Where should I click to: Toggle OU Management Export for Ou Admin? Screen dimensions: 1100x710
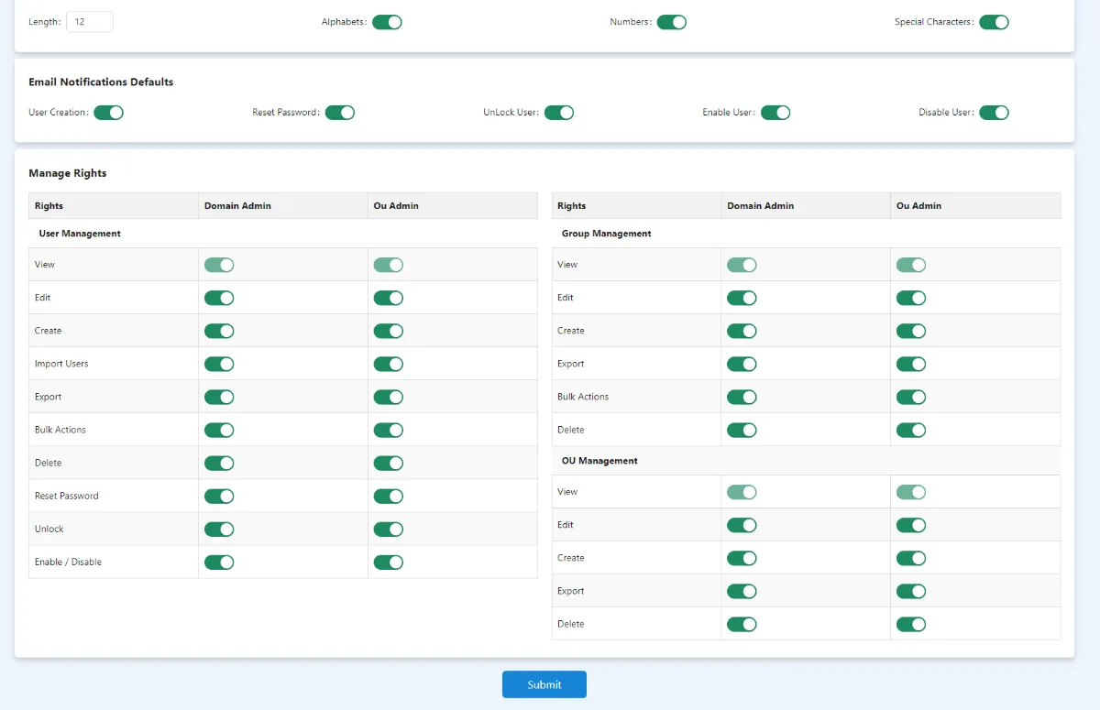911,591
